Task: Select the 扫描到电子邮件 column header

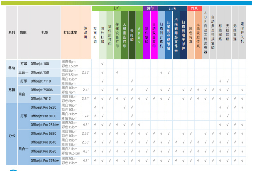Action: click(x=183, y=35)
